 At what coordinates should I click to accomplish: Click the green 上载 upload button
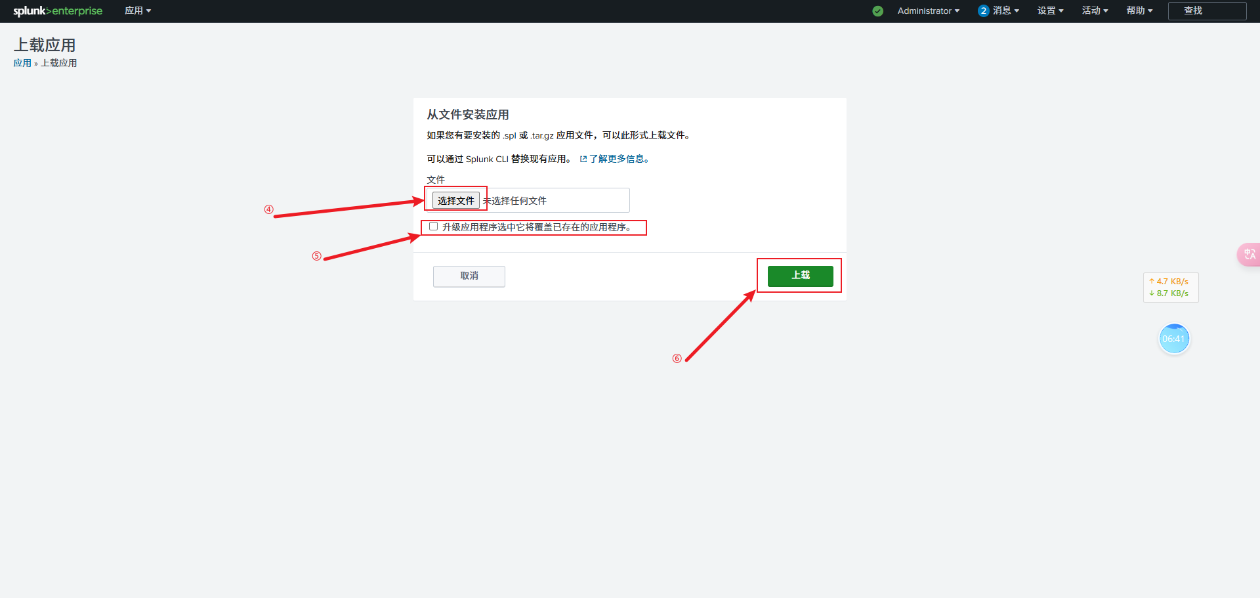pyautogui.click(x=801, y=276)
